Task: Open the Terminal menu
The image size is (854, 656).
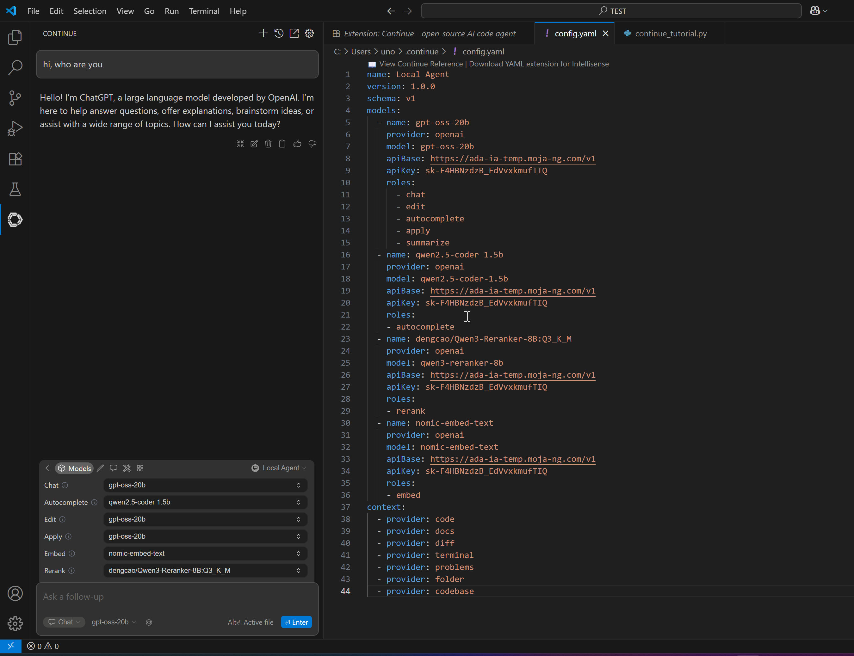Action: (204, 11)
